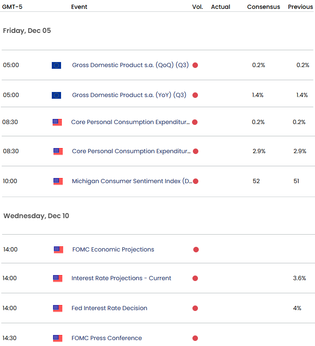Image resolution: width=315 pixels, height=346 pixels.
Task: Click the US flag beside FOMC Economic Projections
Action: point(59,250)
